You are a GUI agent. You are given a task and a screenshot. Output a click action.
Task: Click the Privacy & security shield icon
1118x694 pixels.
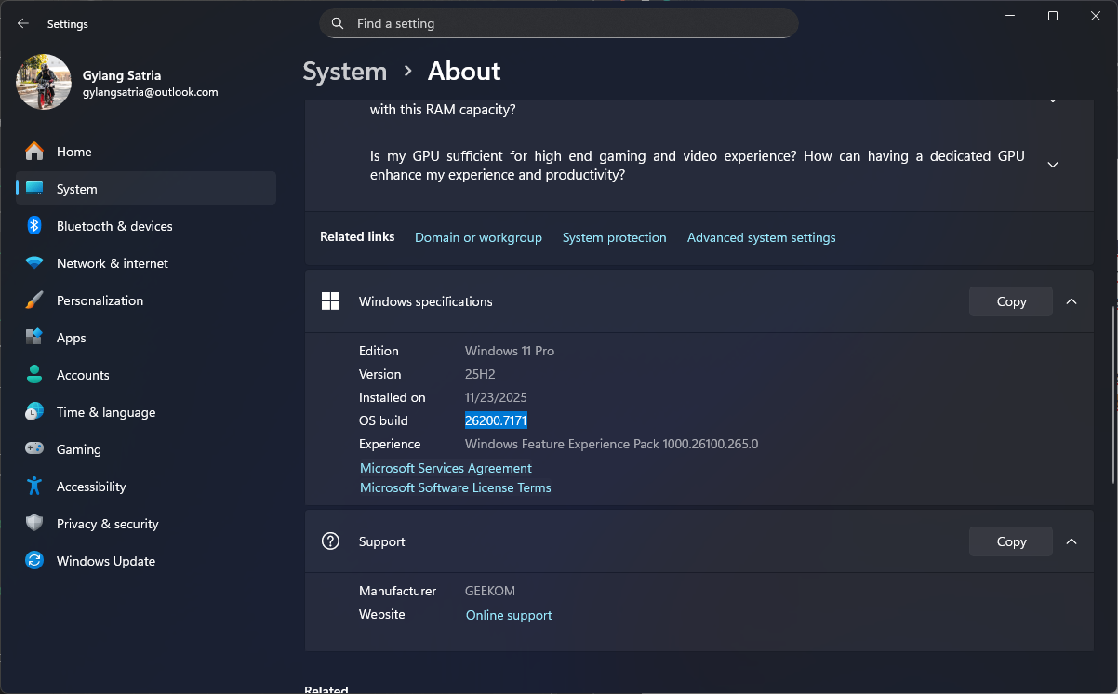click(34, 524)
